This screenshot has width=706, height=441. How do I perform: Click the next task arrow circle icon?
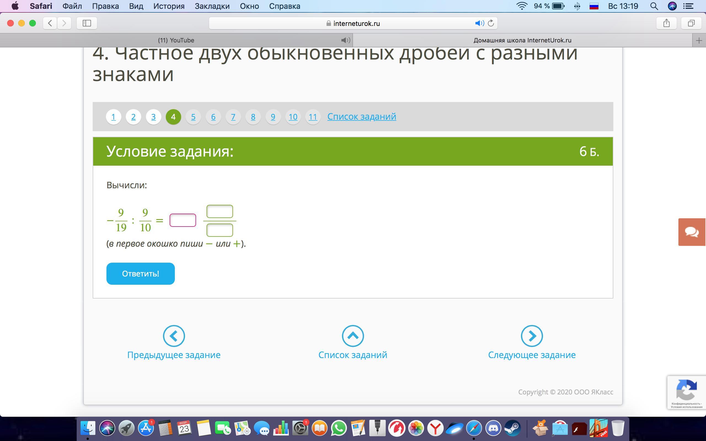(531, 336)
